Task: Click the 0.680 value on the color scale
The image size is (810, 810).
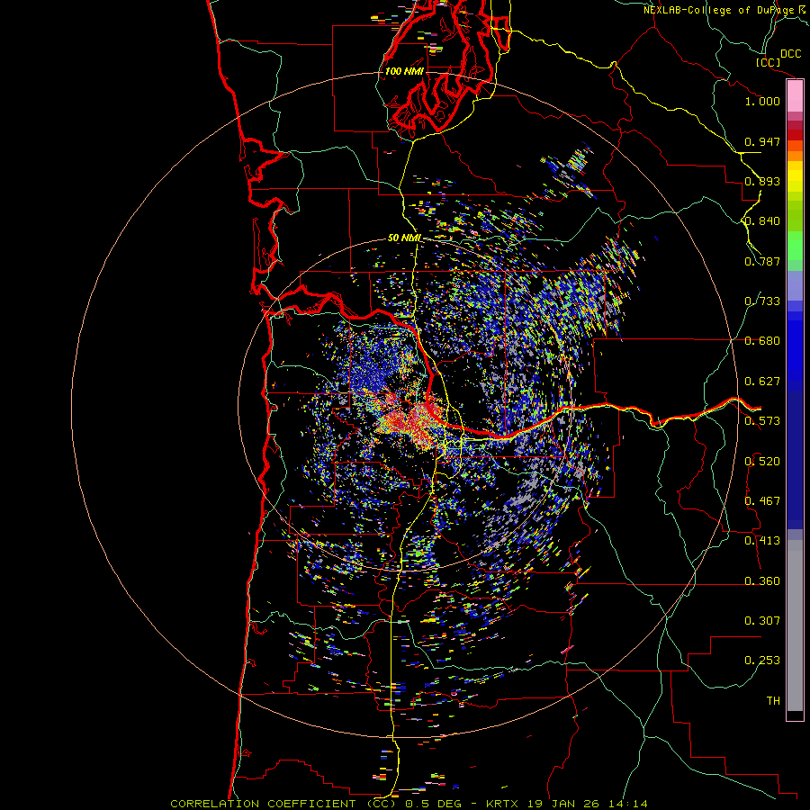Action: point(762,341)
